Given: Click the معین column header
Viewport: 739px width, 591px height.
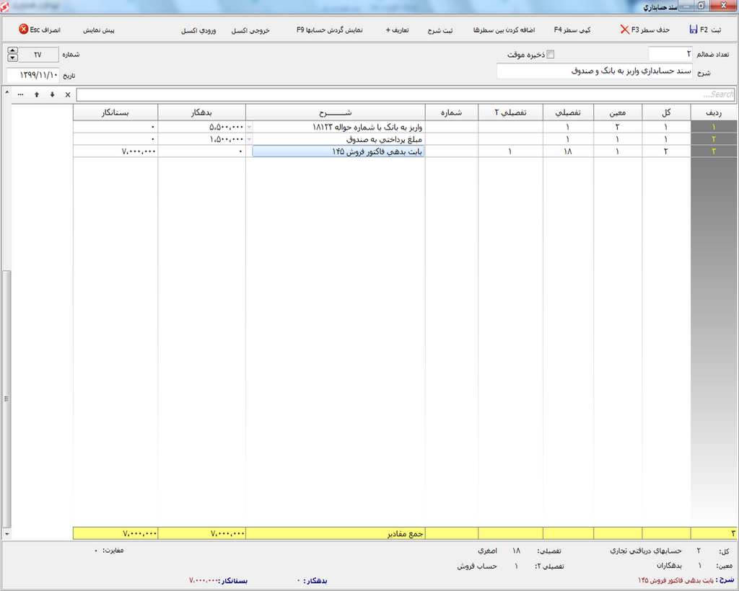Looking at the screenshot, I should coord(618,112).
